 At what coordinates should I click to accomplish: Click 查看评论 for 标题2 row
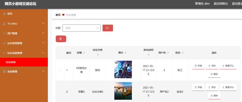pos(228,87)
